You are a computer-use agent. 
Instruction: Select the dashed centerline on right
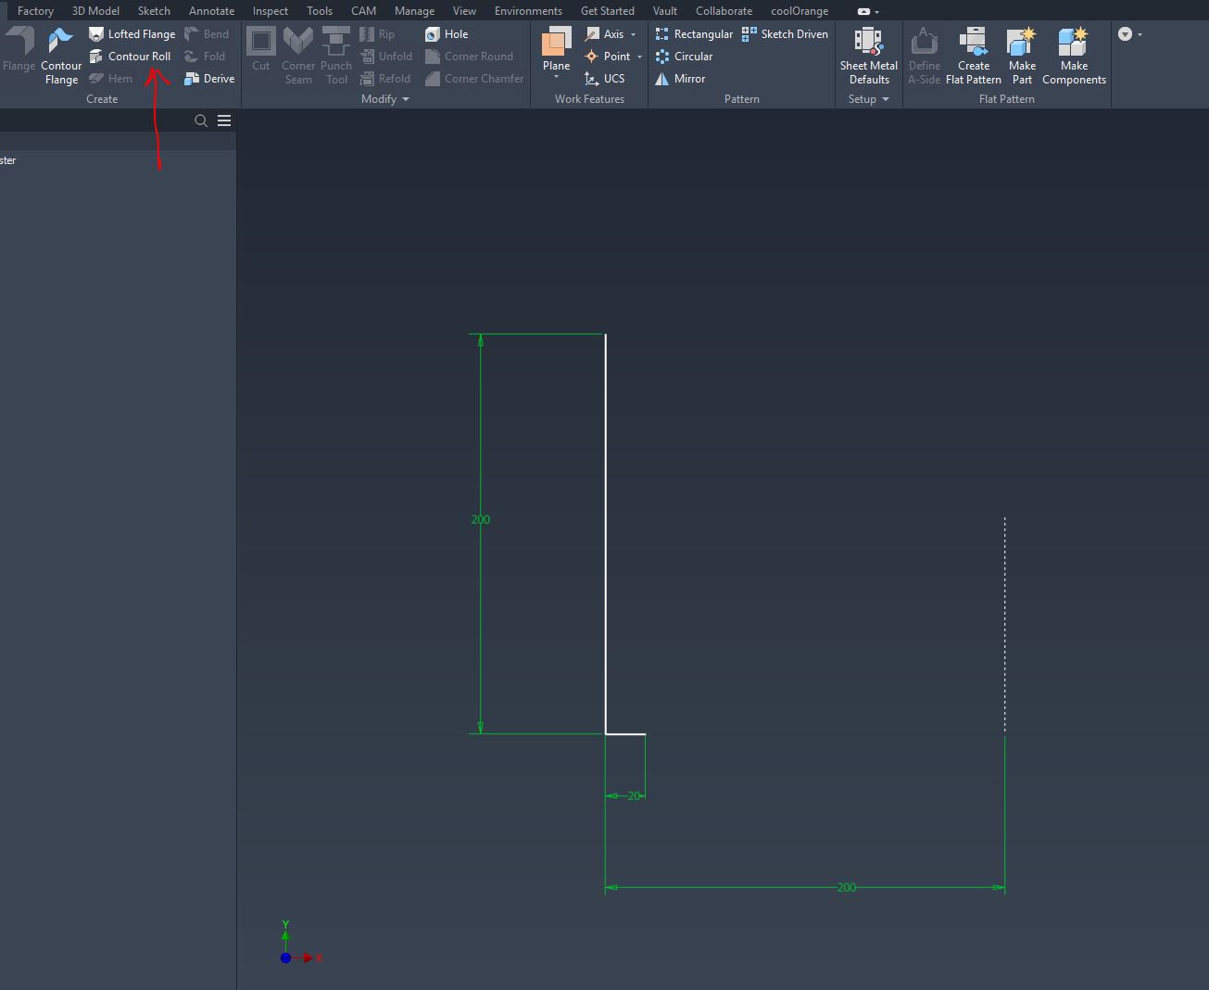click(1005, 626)
